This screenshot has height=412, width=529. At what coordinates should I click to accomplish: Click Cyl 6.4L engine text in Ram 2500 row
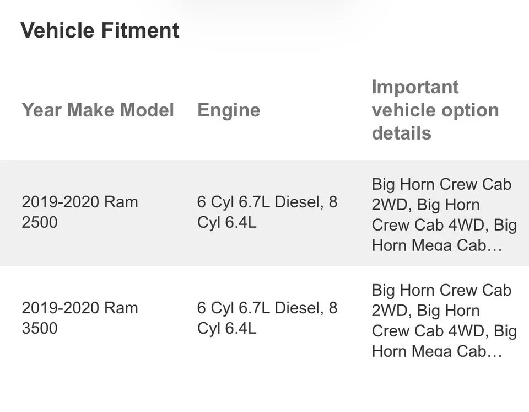pos(226,222)
